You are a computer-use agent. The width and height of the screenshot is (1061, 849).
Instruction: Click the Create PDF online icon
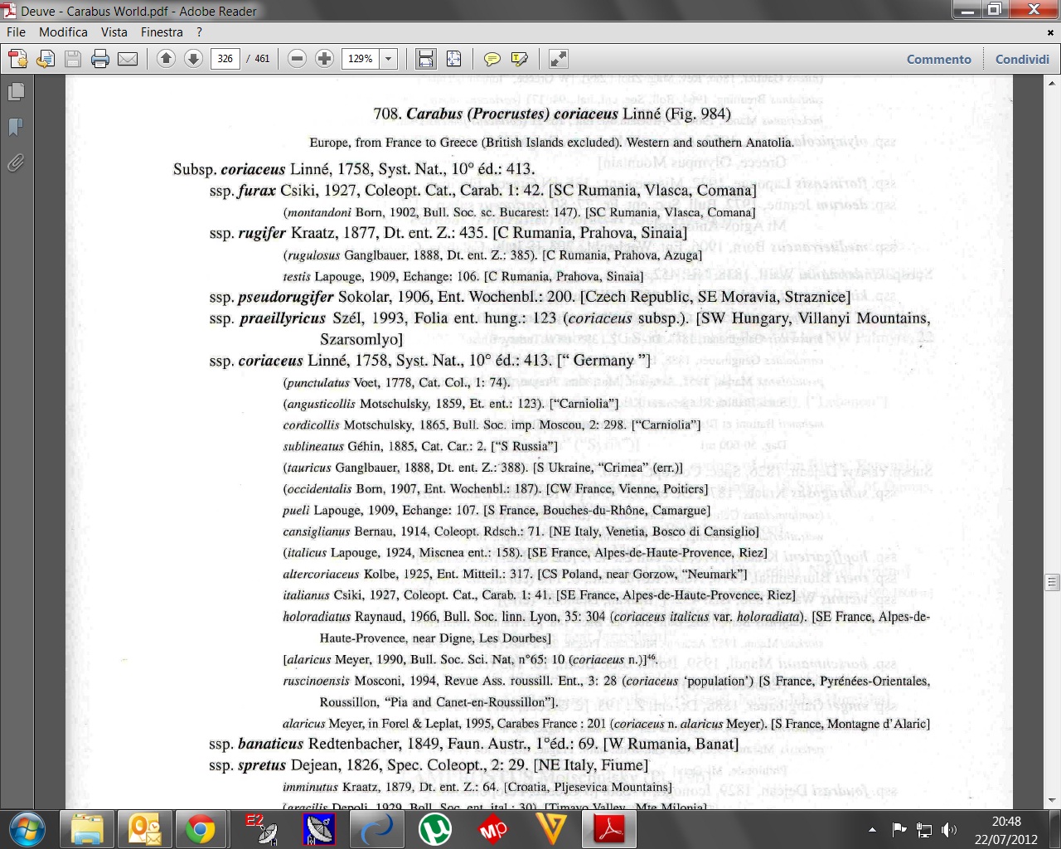click(17, 59)
